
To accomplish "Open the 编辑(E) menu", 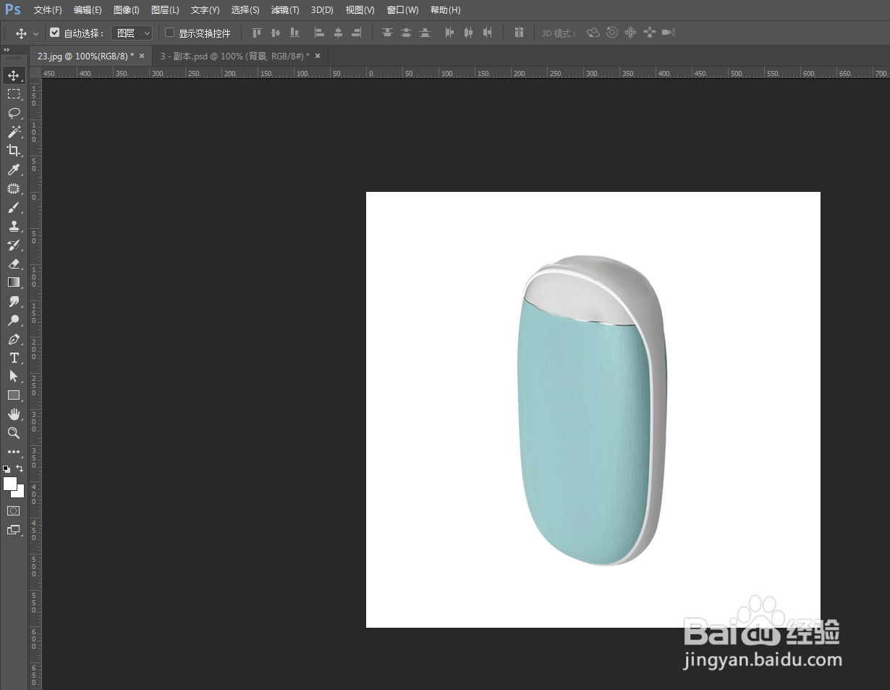I will click(x=88, y=10).
